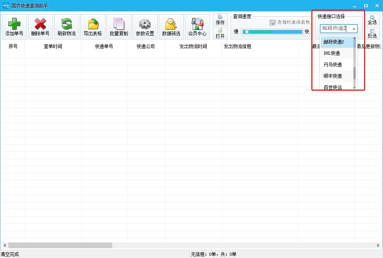The width and height of the screenshot is (383, 258).
Task: Click the 添加单号 (Add Tracking Number) icon
Action: click(x=14, y=26)
